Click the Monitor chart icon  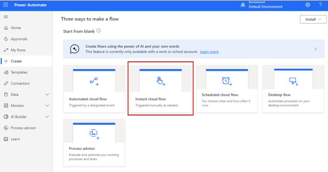tap(6, 106)
